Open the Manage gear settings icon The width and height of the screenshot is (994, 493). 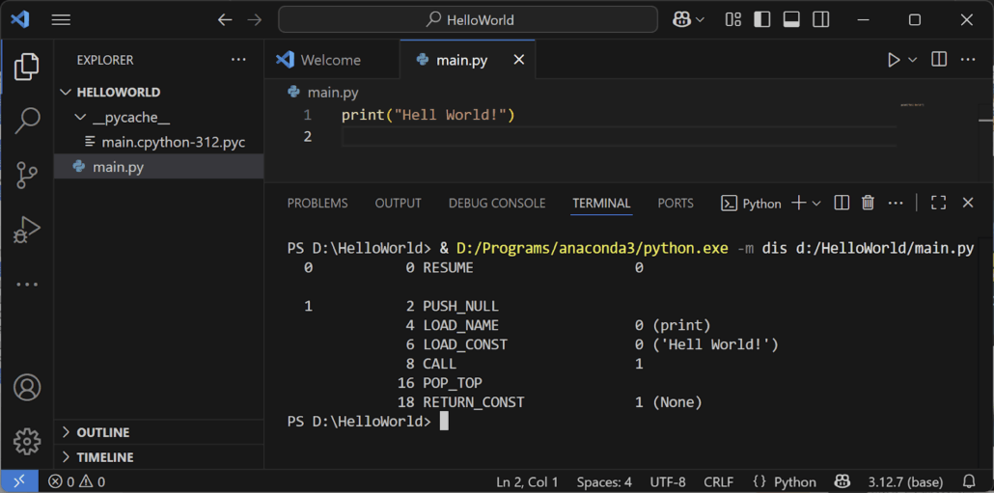pyautogui.click(x=27, y=441)
